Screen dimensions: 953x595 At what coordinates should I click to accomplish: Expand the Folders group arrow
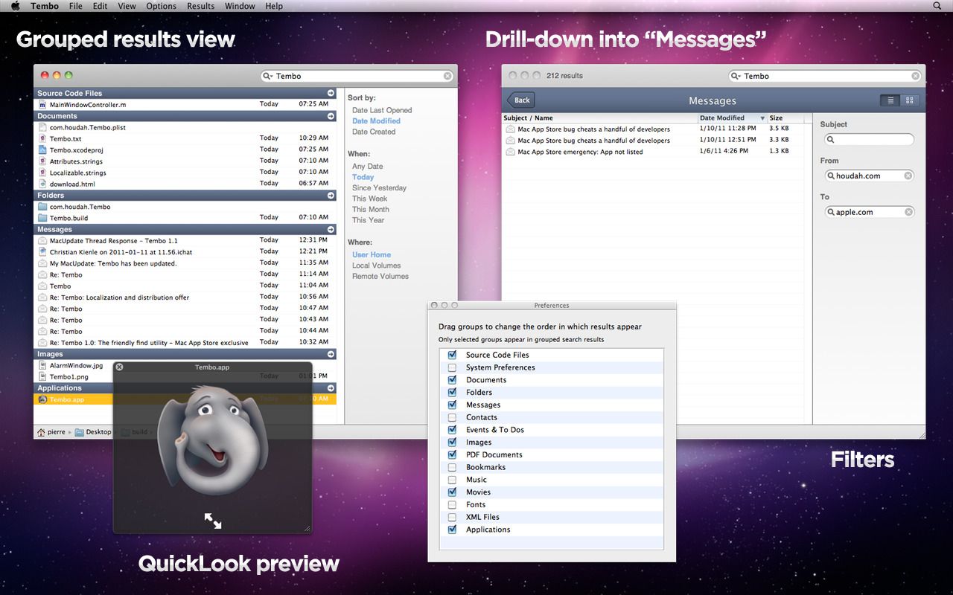(331, 196)
